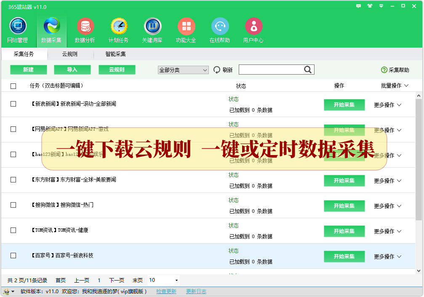Screen dimensions: 424x297
Task: Open the 用户中心 person icon
Action: coord(253,26)
